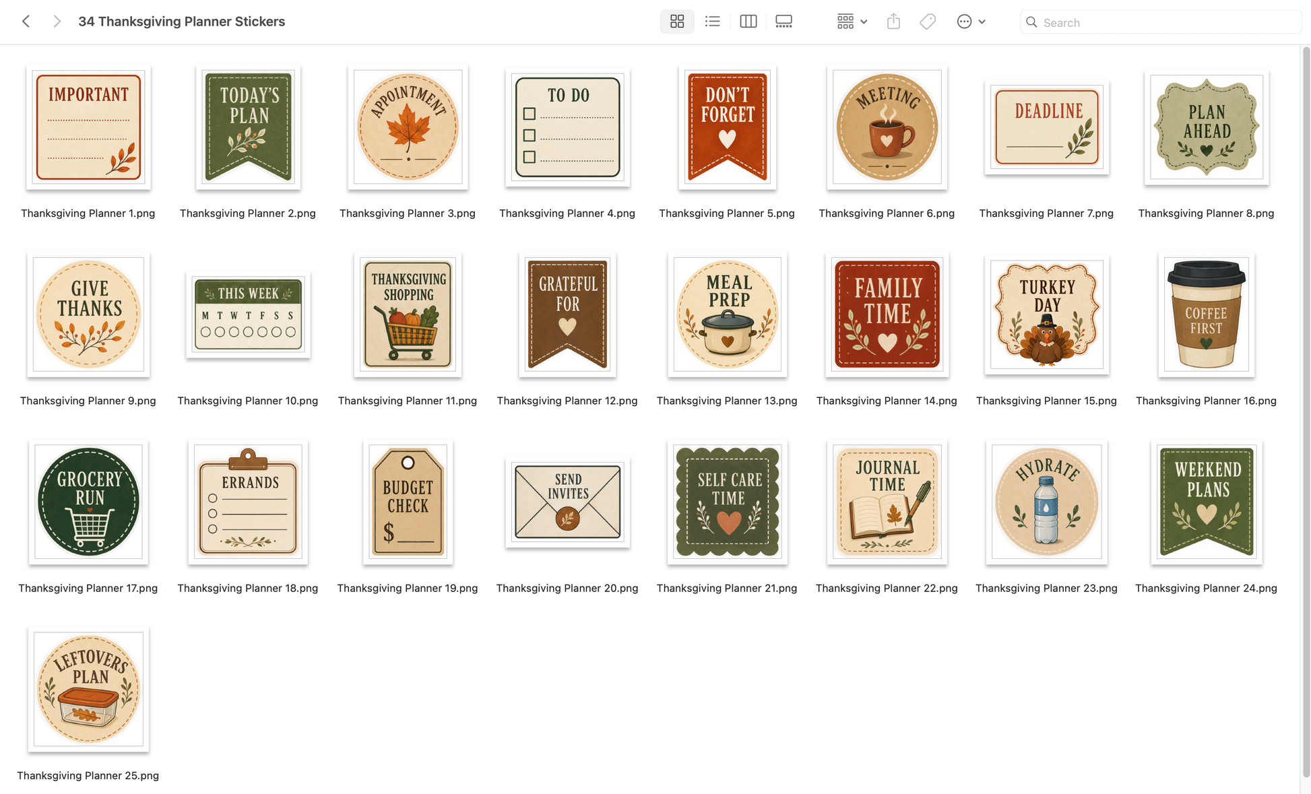Select the LEFTOVERS PLAN sticker thumbnail
Viewport: 1311px width, 794px height.
coord(88,689)
